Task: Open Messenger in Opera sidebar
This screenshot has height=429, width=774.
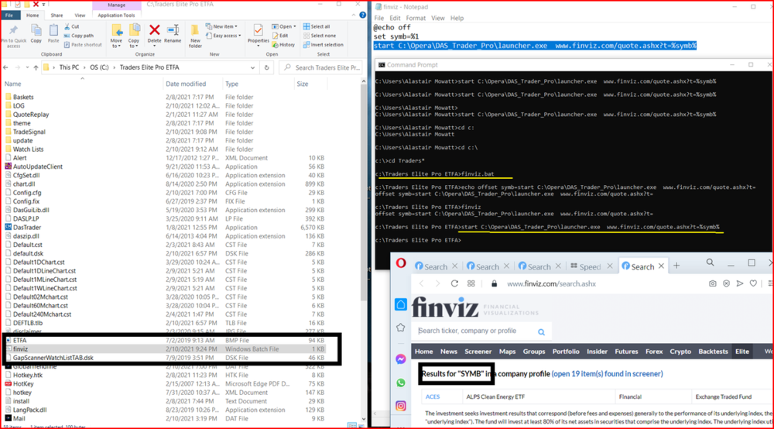Action: click(401, 359)
